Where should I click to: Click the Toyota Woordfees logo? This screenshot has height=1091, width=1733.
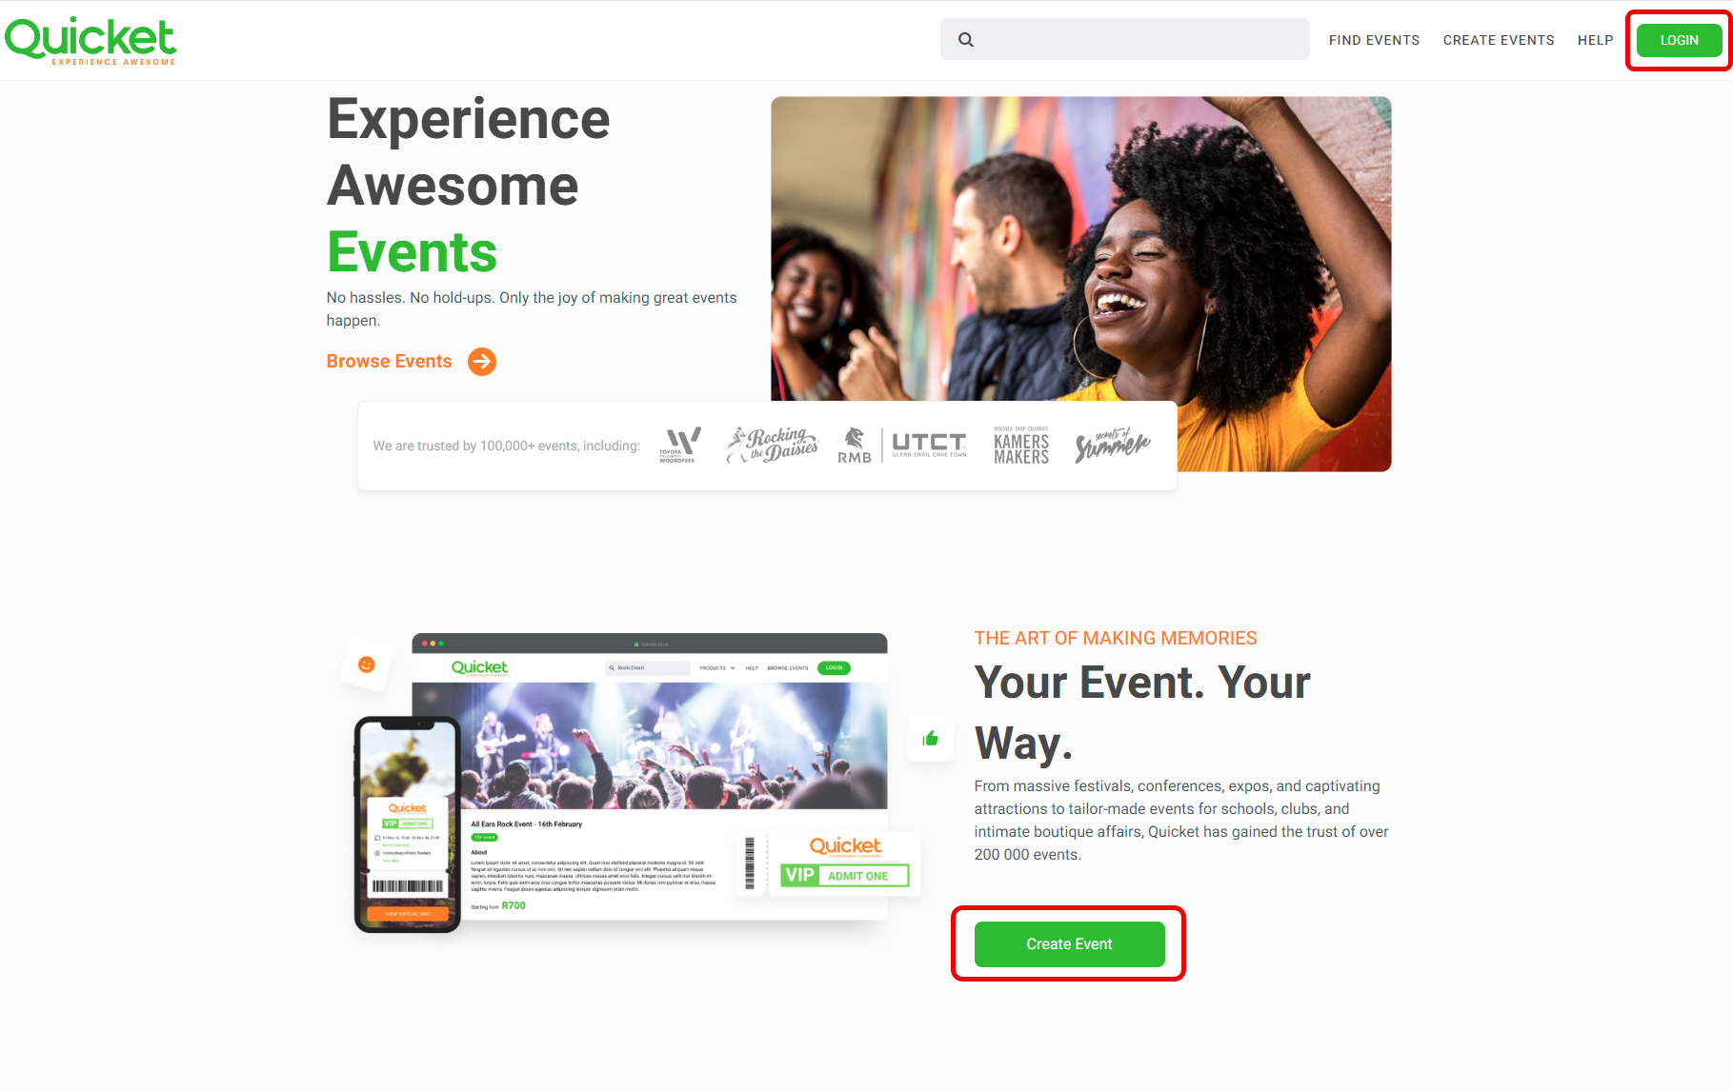pyautogui.click(x=680, y=446)
